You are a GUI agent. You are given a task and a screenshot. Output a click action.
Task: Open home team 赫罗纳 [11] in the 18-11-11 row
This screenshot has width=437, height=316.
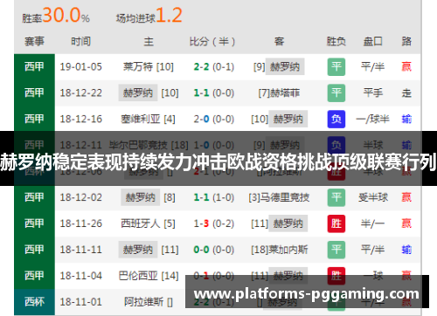pos(149,250)
